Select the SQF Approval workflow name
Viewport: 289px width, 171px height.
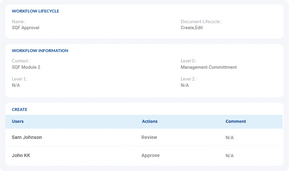pos(25,28)
